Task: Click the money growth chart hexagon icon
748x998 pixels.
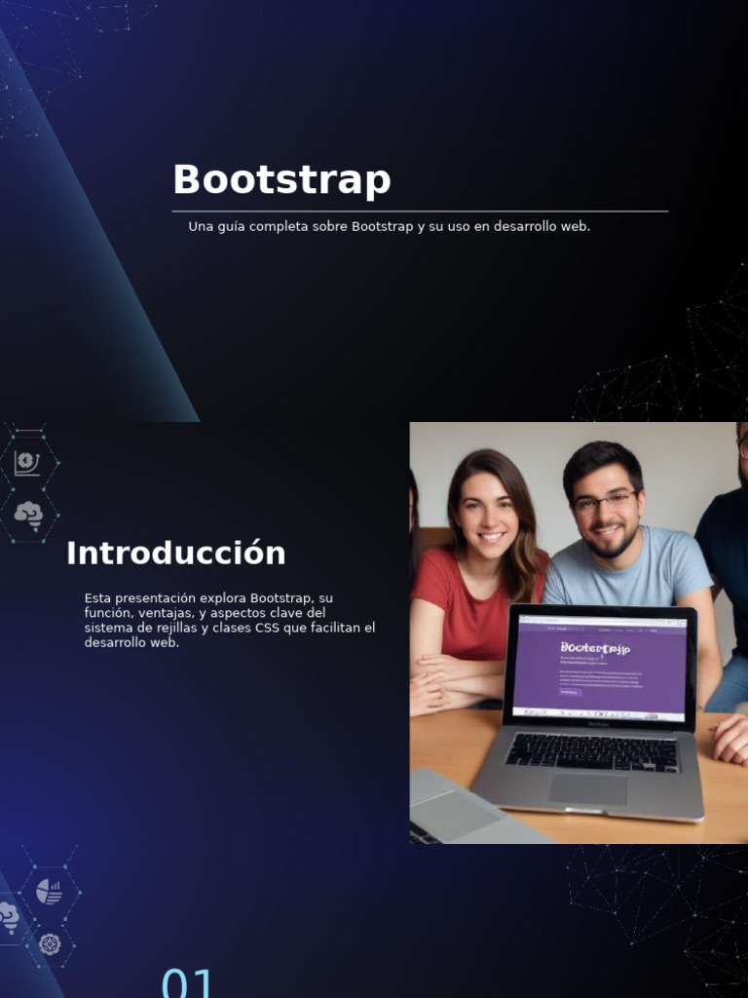Action: click(26, 463)
